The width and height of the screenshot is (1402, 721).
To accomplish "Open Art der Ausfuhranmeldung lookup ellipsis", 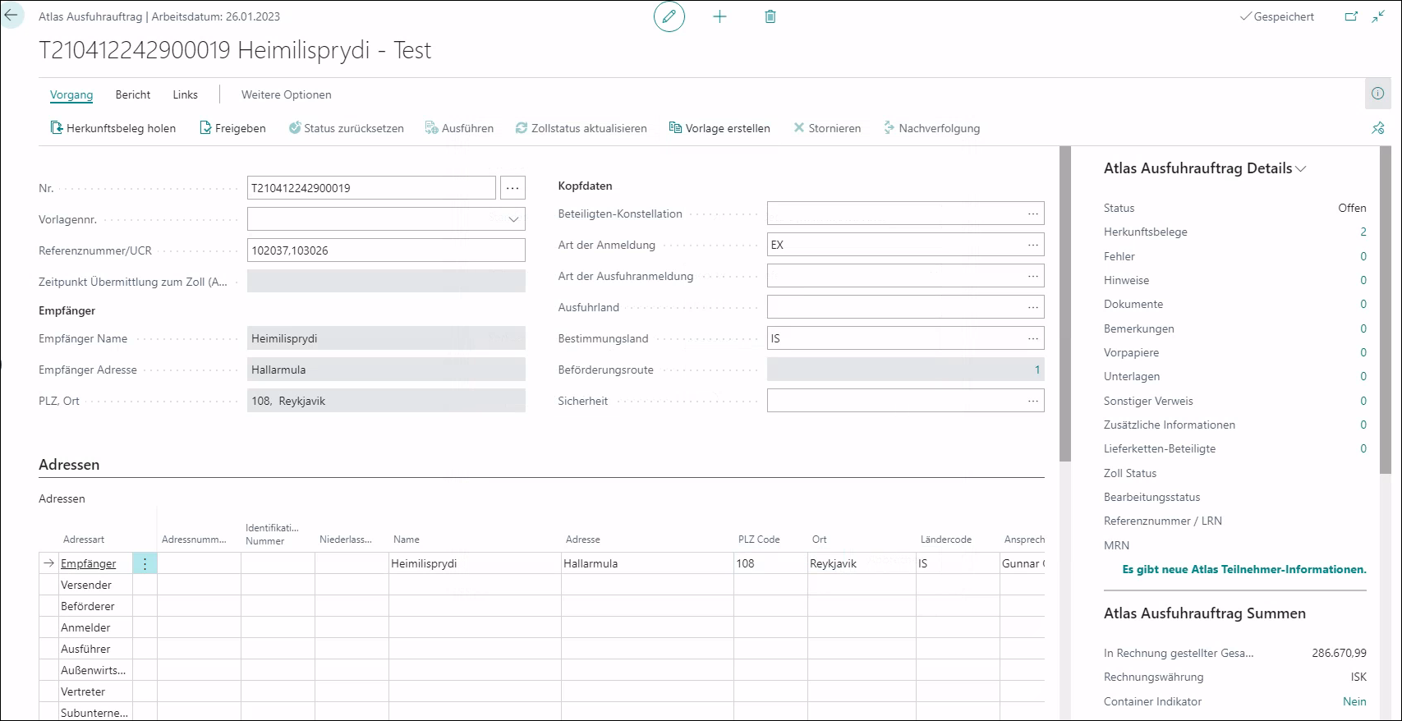I will click(1032, 276).
